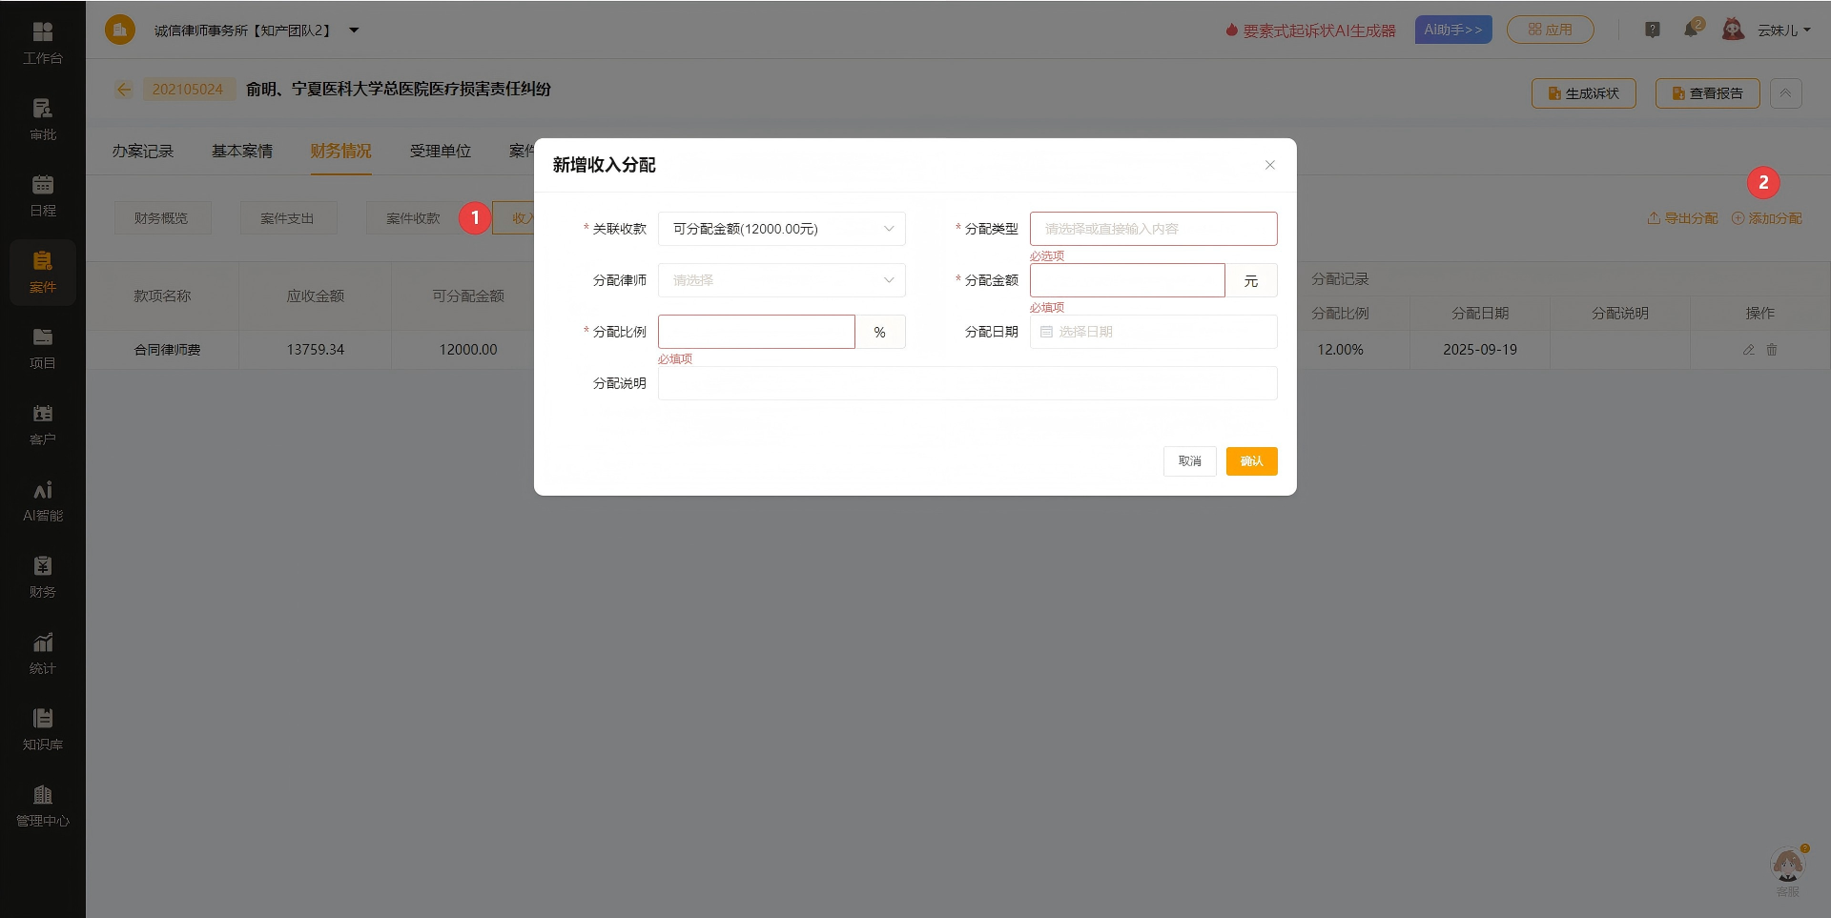Click the delete trash icon in the row
Screen dimensions: 1831x918
coord(1772,350)
